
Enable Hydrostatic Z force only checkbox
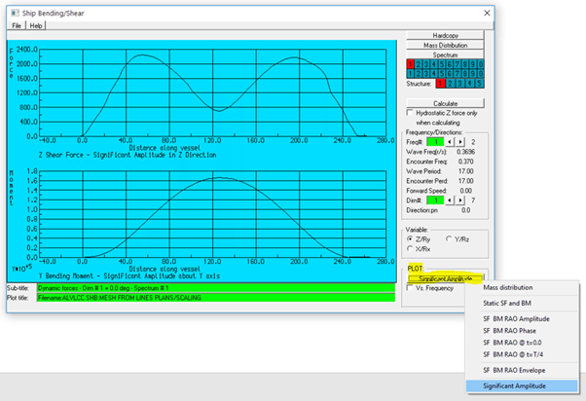(409, 113)
